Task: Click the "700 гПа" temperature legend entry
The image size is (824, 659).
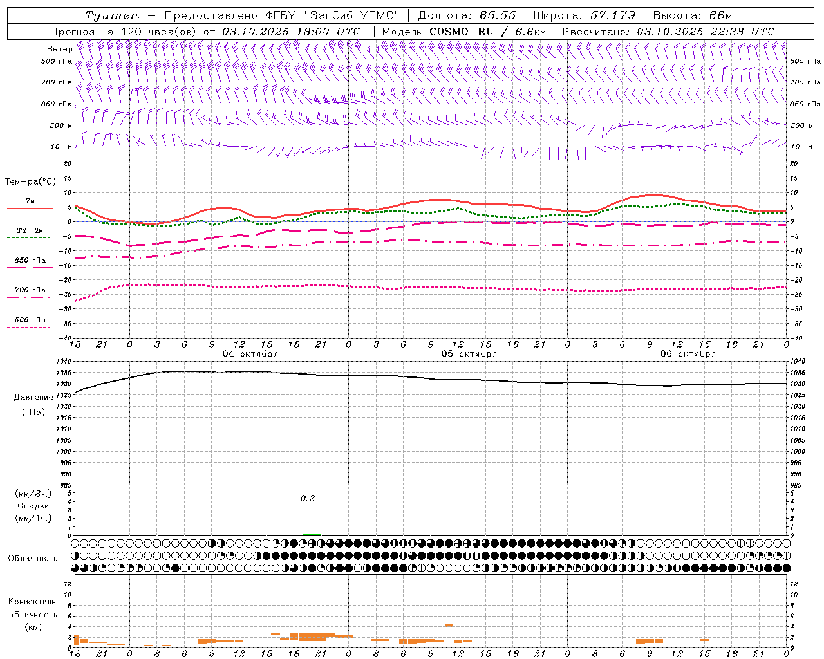Action: [x=30, y=290]
